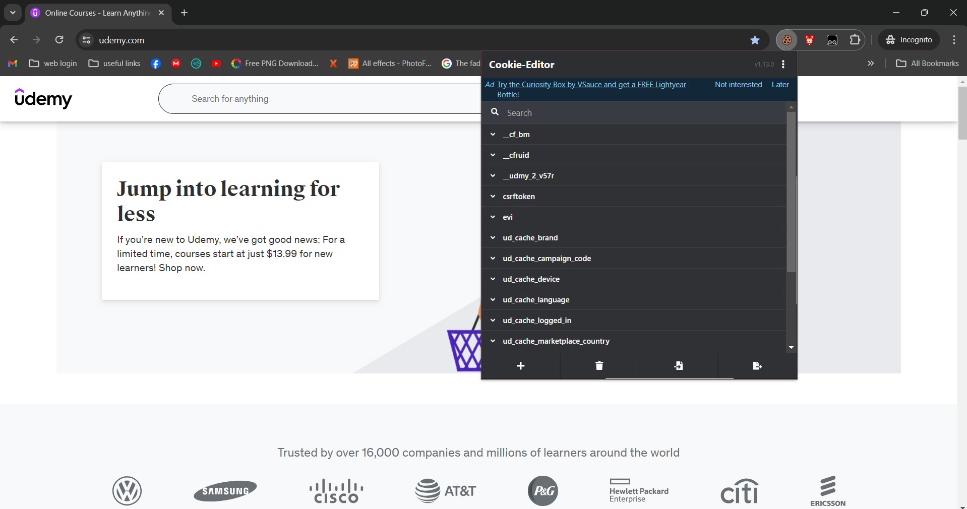Expand the ud_cache_campaign_code cookie
The image size is (967, 509).
(634, 259)
